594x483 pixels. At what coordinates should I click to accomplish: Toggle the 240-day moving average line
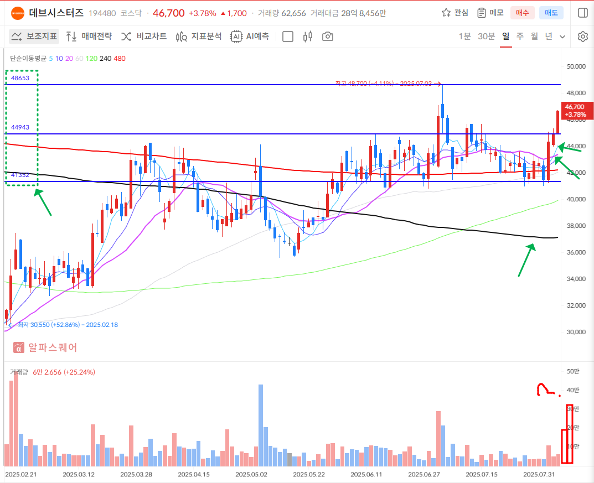click(x=106, y=59)
